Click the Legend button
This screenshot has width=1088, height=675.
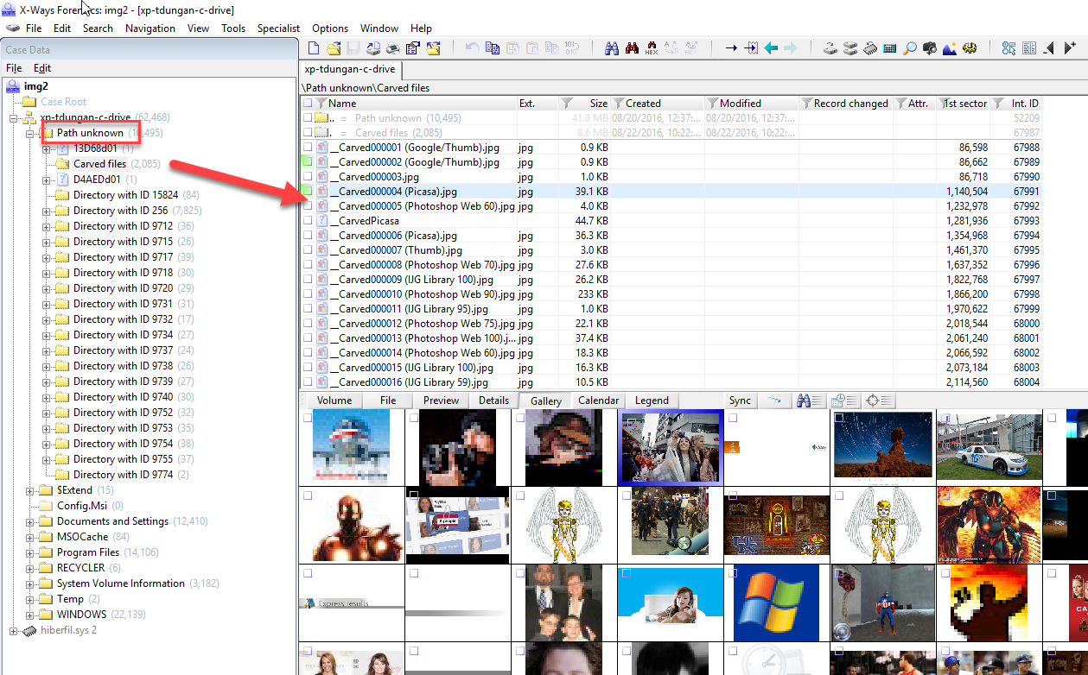click(x=652, y=401)
